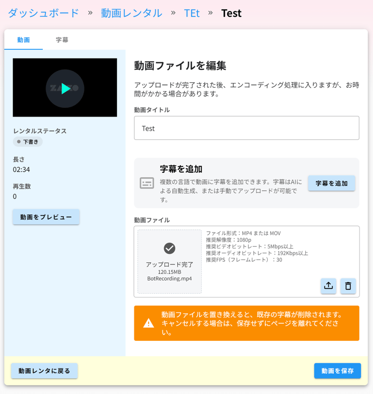Click the ファイル形式：MP4 または MOV text
This screenshot has width=373, height=394.
point(243,233)
